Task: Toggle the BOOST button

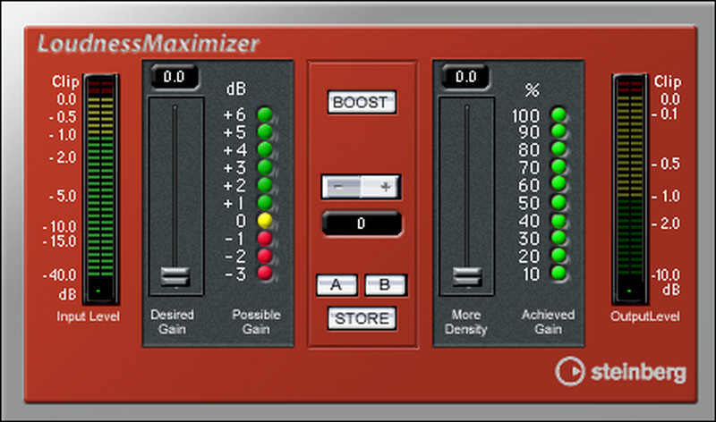Action: (362, 102)
